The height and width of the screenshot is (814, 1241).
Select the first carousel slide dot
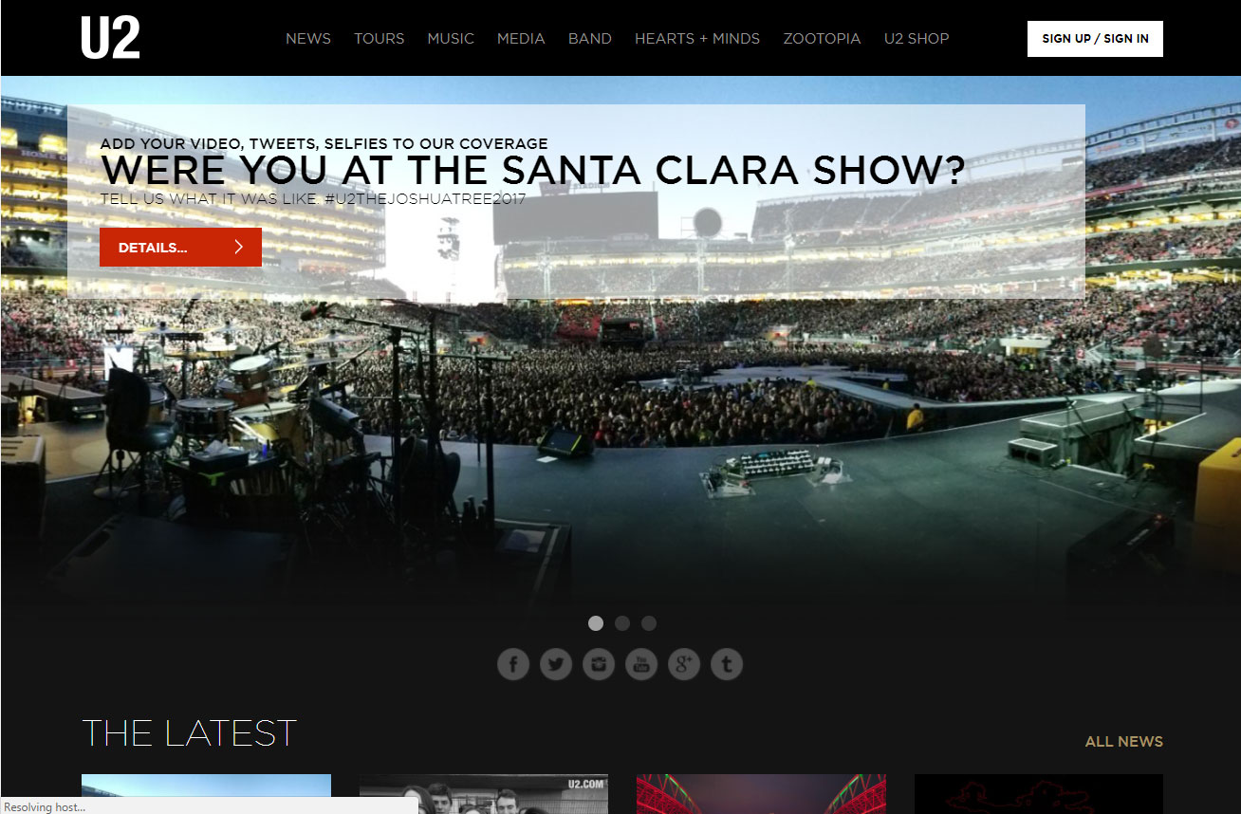(x=596, y=623)
